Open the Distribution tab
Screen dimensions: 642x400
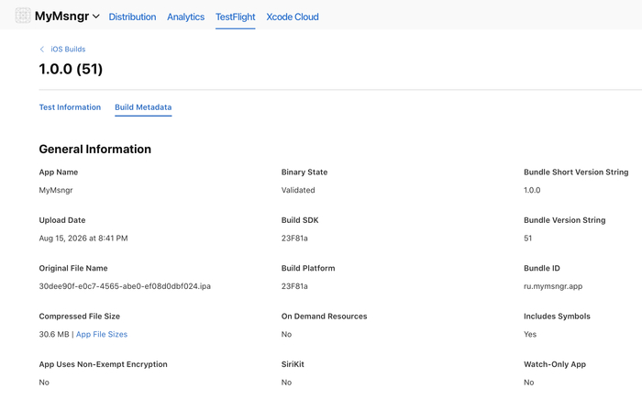click(132, 17)
